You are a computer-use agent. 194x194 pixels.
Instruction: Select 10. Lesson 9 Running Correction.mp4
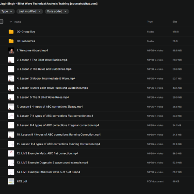(59, 135)
